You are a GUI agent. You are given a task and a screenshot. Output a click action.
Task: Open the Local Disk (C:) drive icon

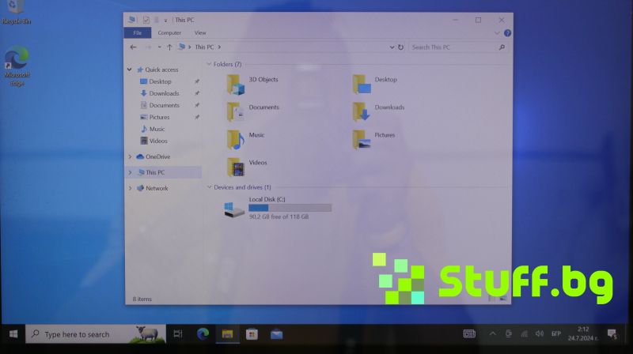234,209
